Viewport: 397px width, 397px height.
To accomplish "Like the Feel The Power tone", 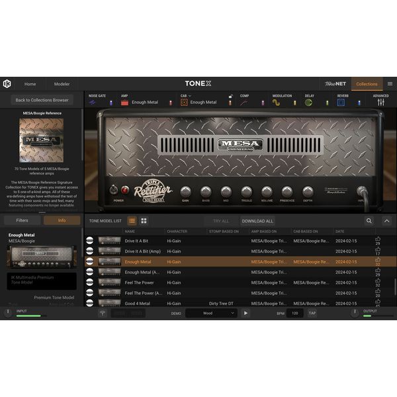I will 378,281.
